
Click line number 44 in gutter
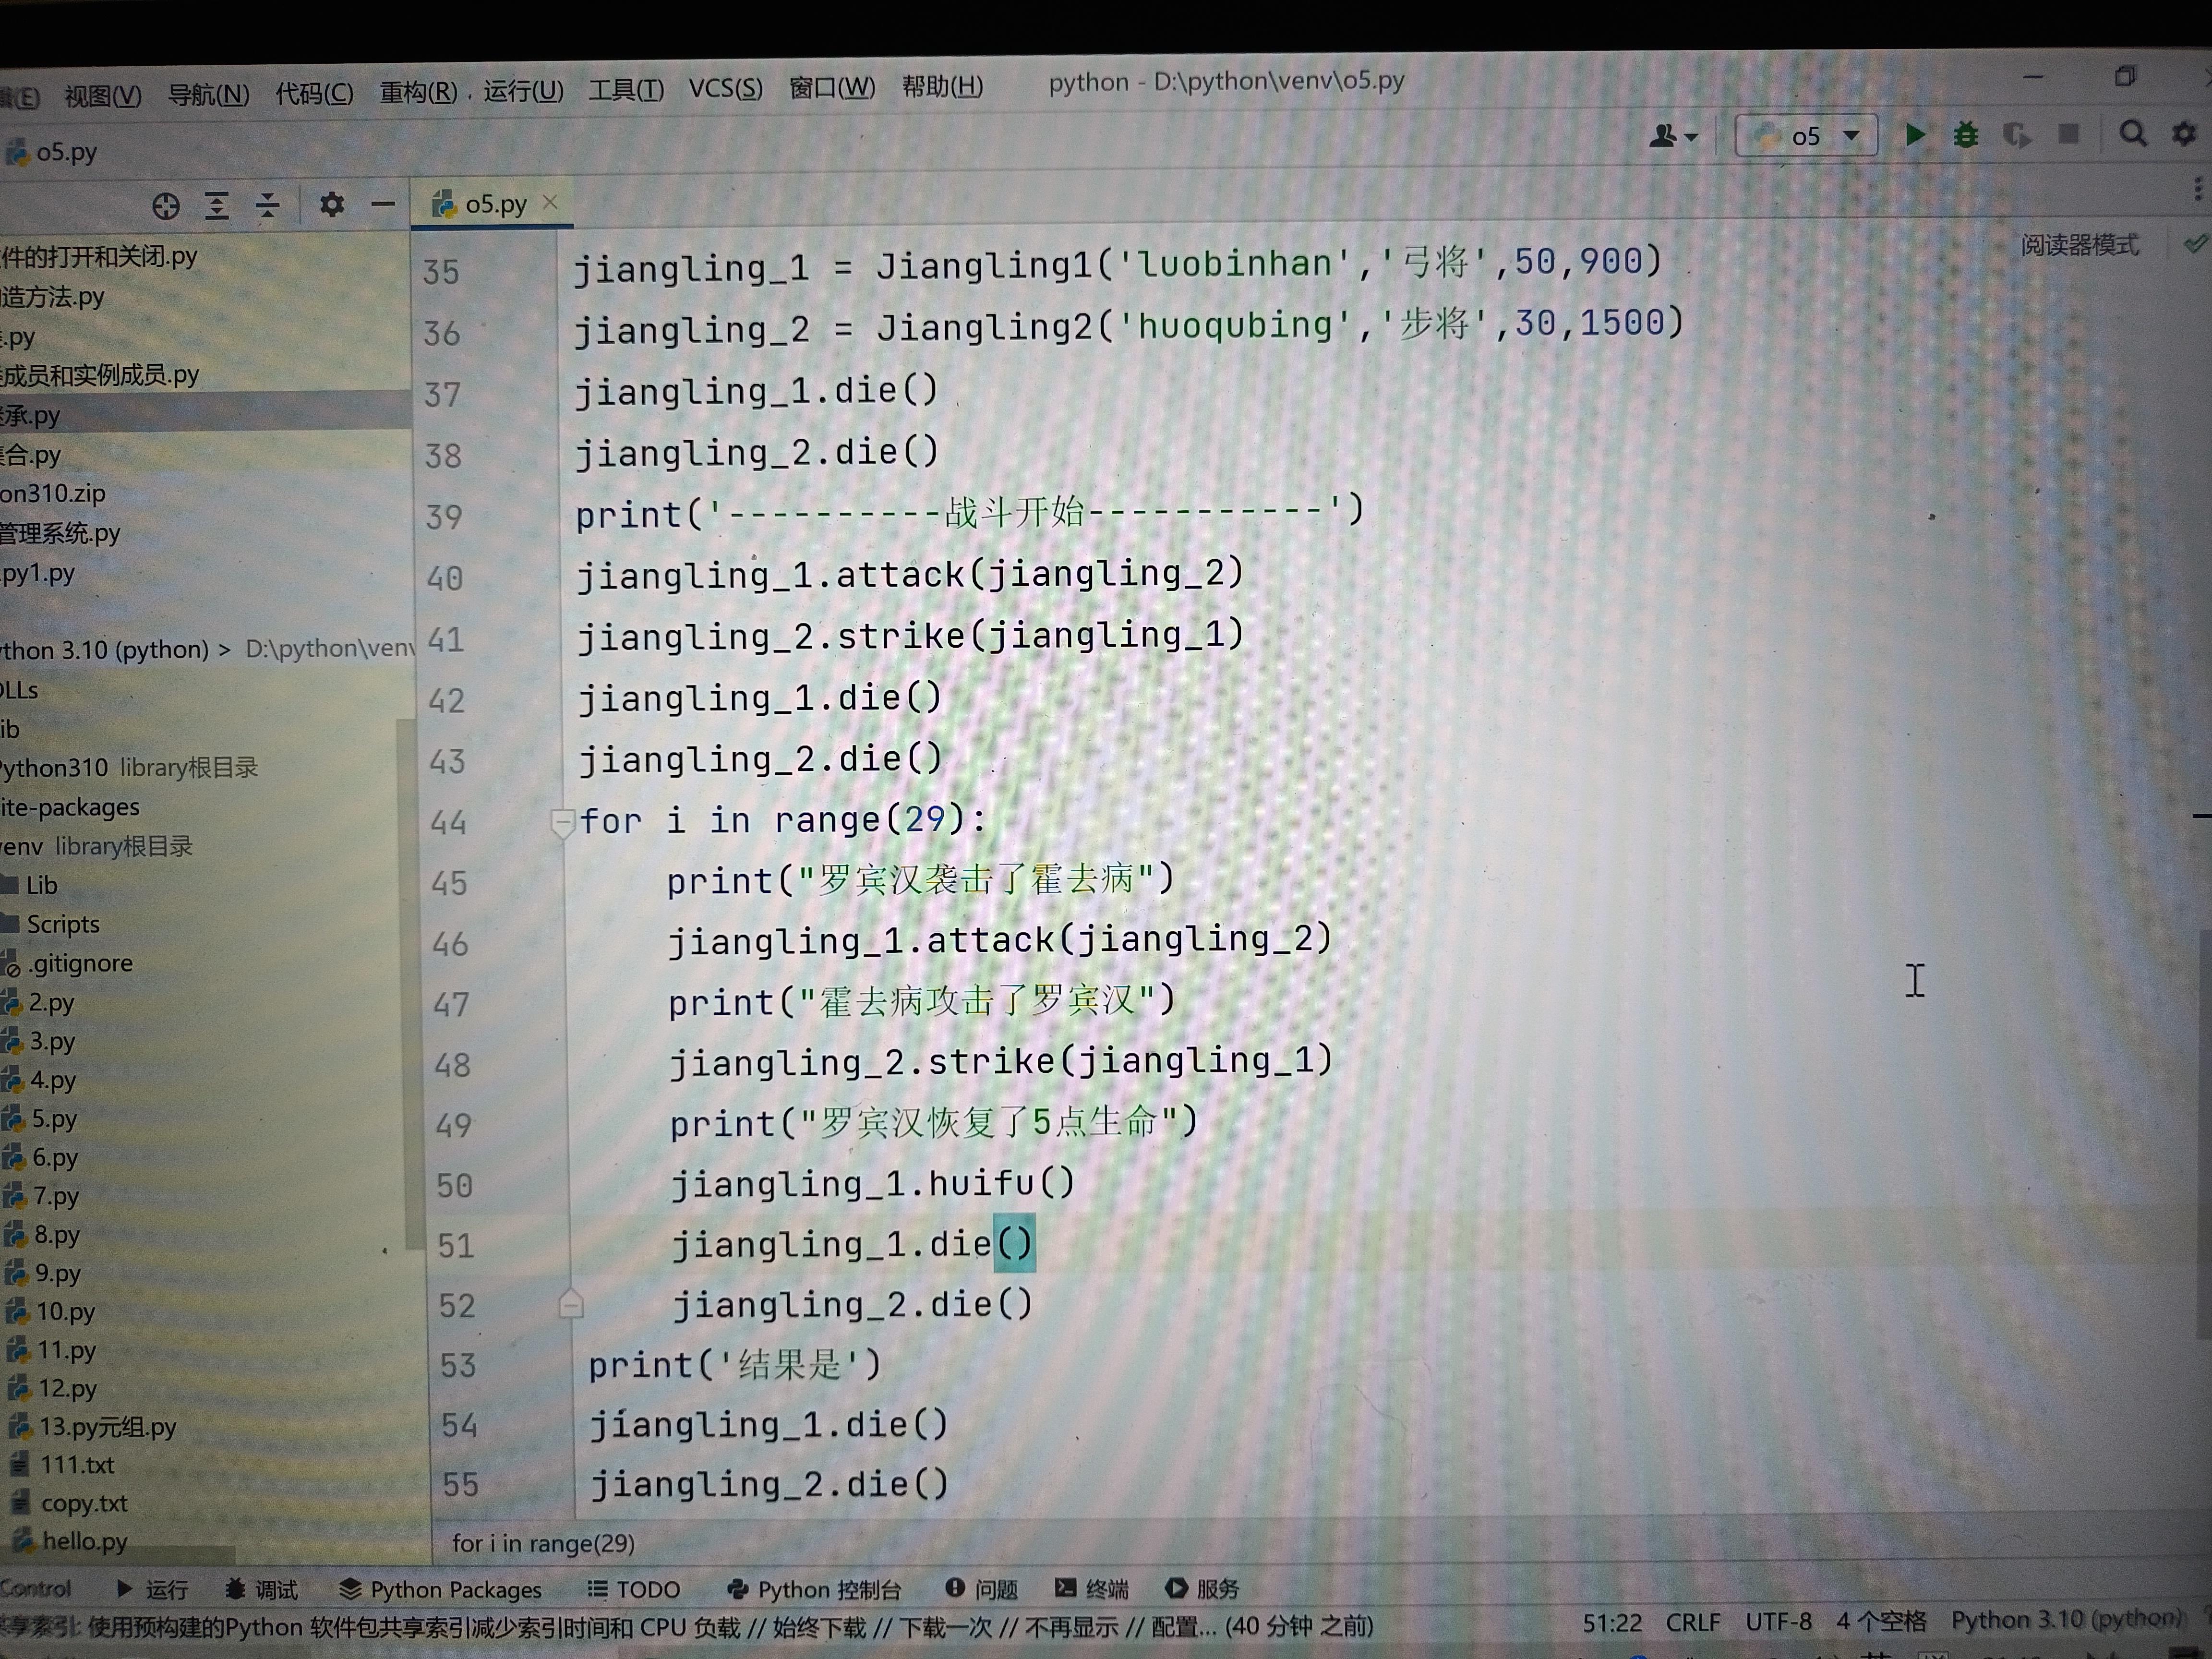tap(448, 822)
